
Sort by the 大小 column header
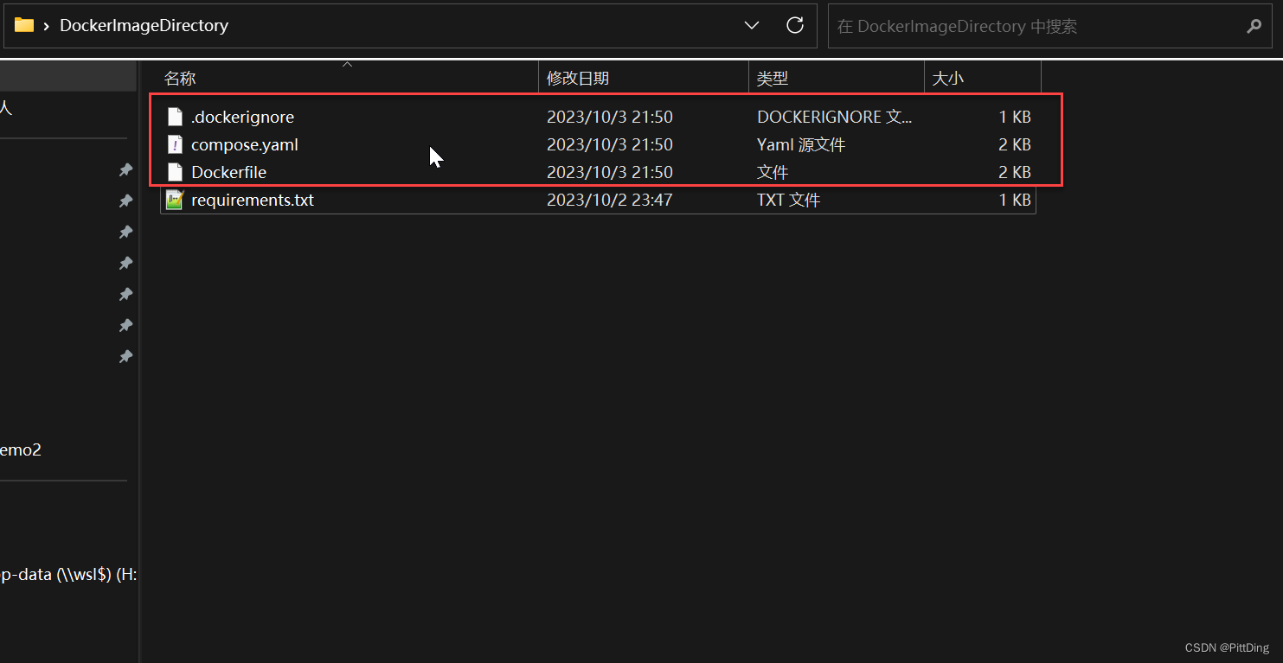pyautogui.click(x=983, y=78)
